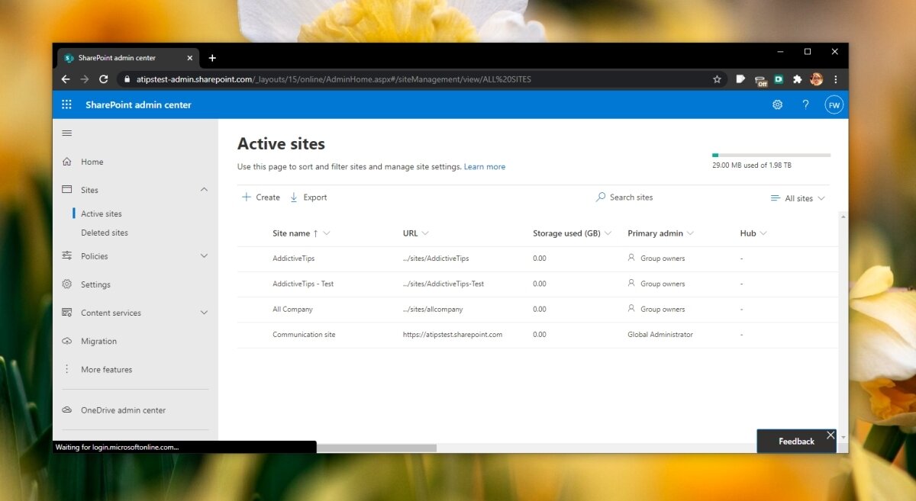Open the FW account profile avatar

pyautogui.click(x=834, y=104)
